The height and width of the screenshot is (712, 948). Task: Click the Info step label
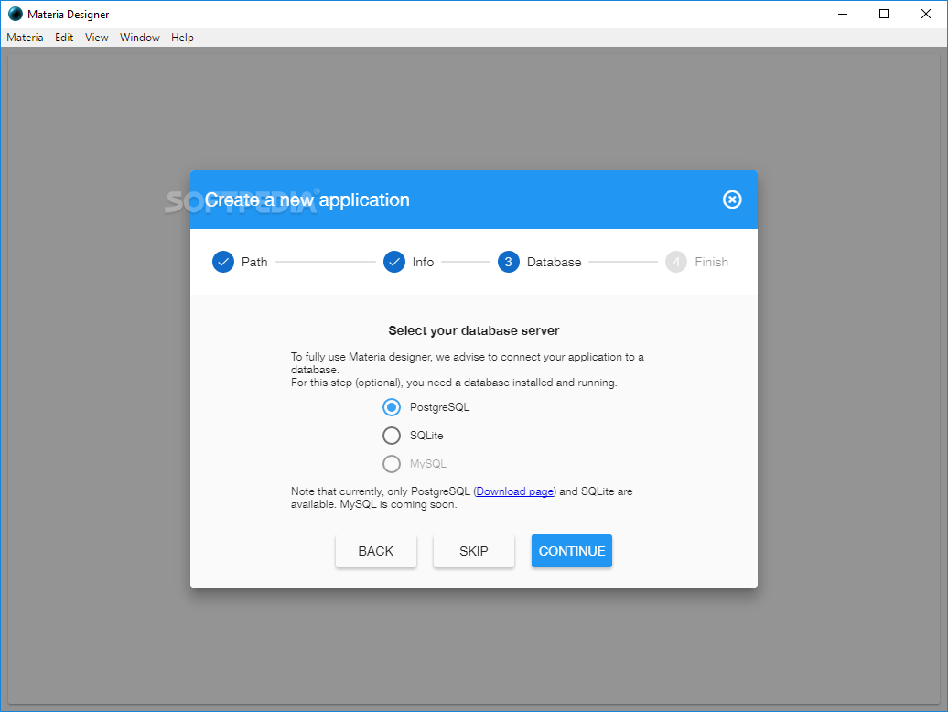click(423, 262)
